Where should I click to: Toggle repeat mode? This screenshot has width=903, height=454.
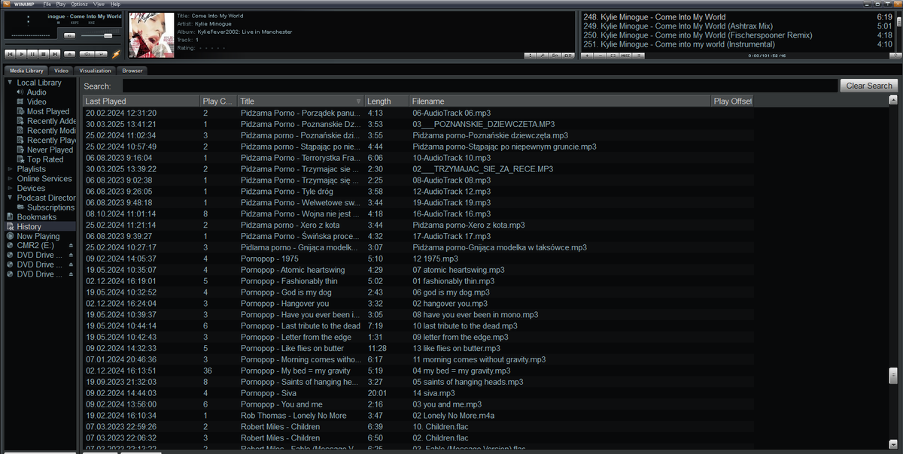pos(101,54)
